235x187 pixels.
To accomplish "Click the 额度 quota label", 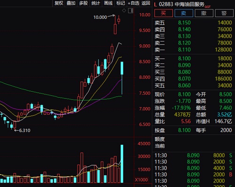I will click(160, 139).
